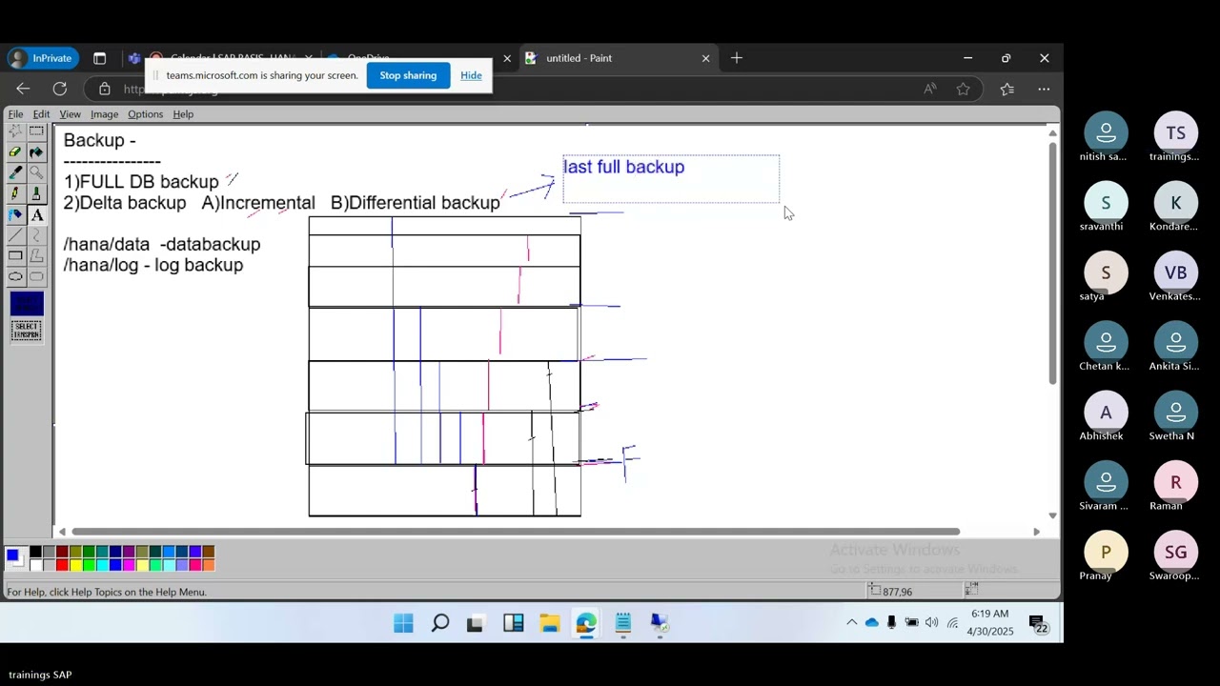Pick bright red from the palette
1220x686 pixels.
62,565
